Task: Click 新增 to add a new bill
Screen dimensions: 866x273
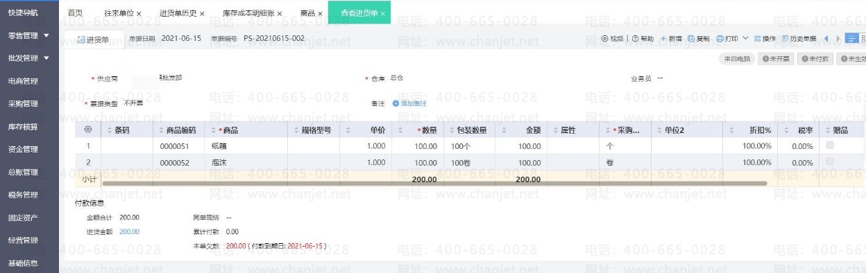Action: point(670,39)
